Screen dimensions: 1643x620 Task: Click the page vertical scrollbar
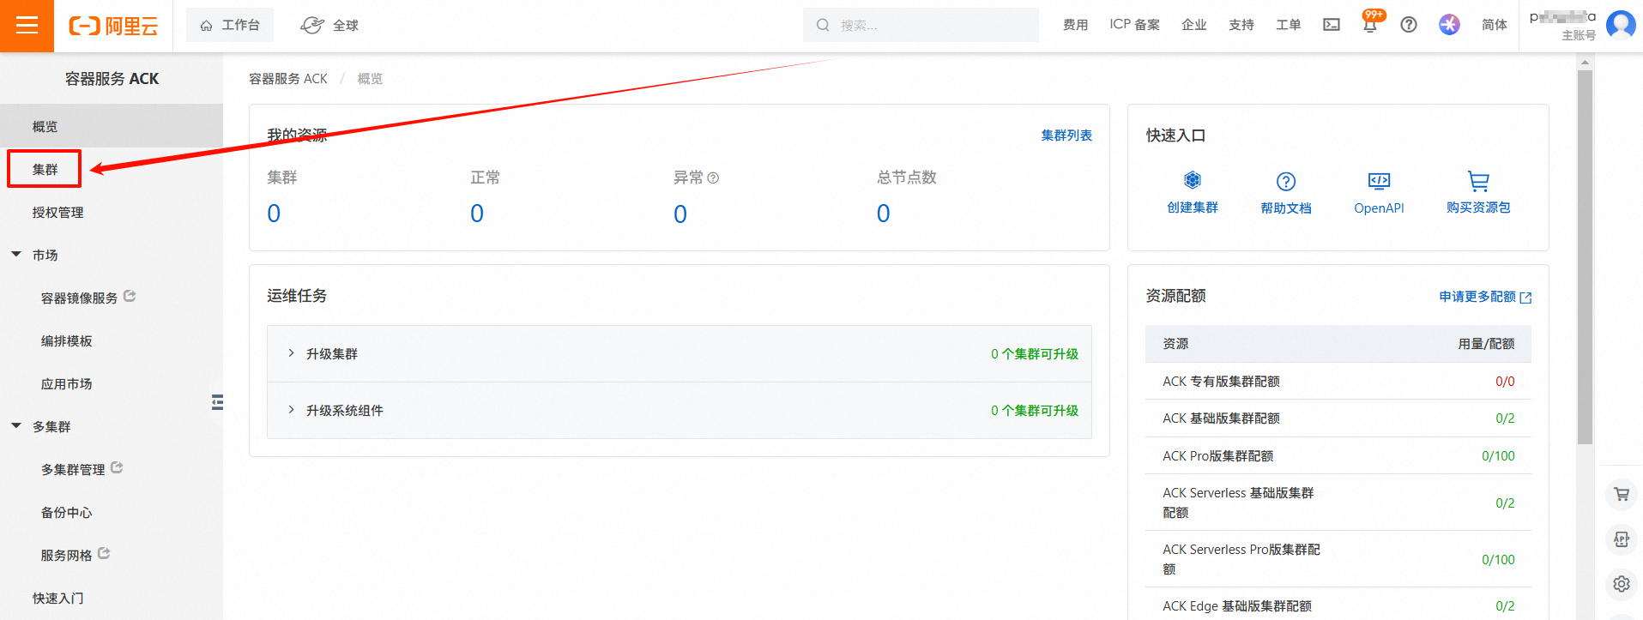tap(1586, 257)
